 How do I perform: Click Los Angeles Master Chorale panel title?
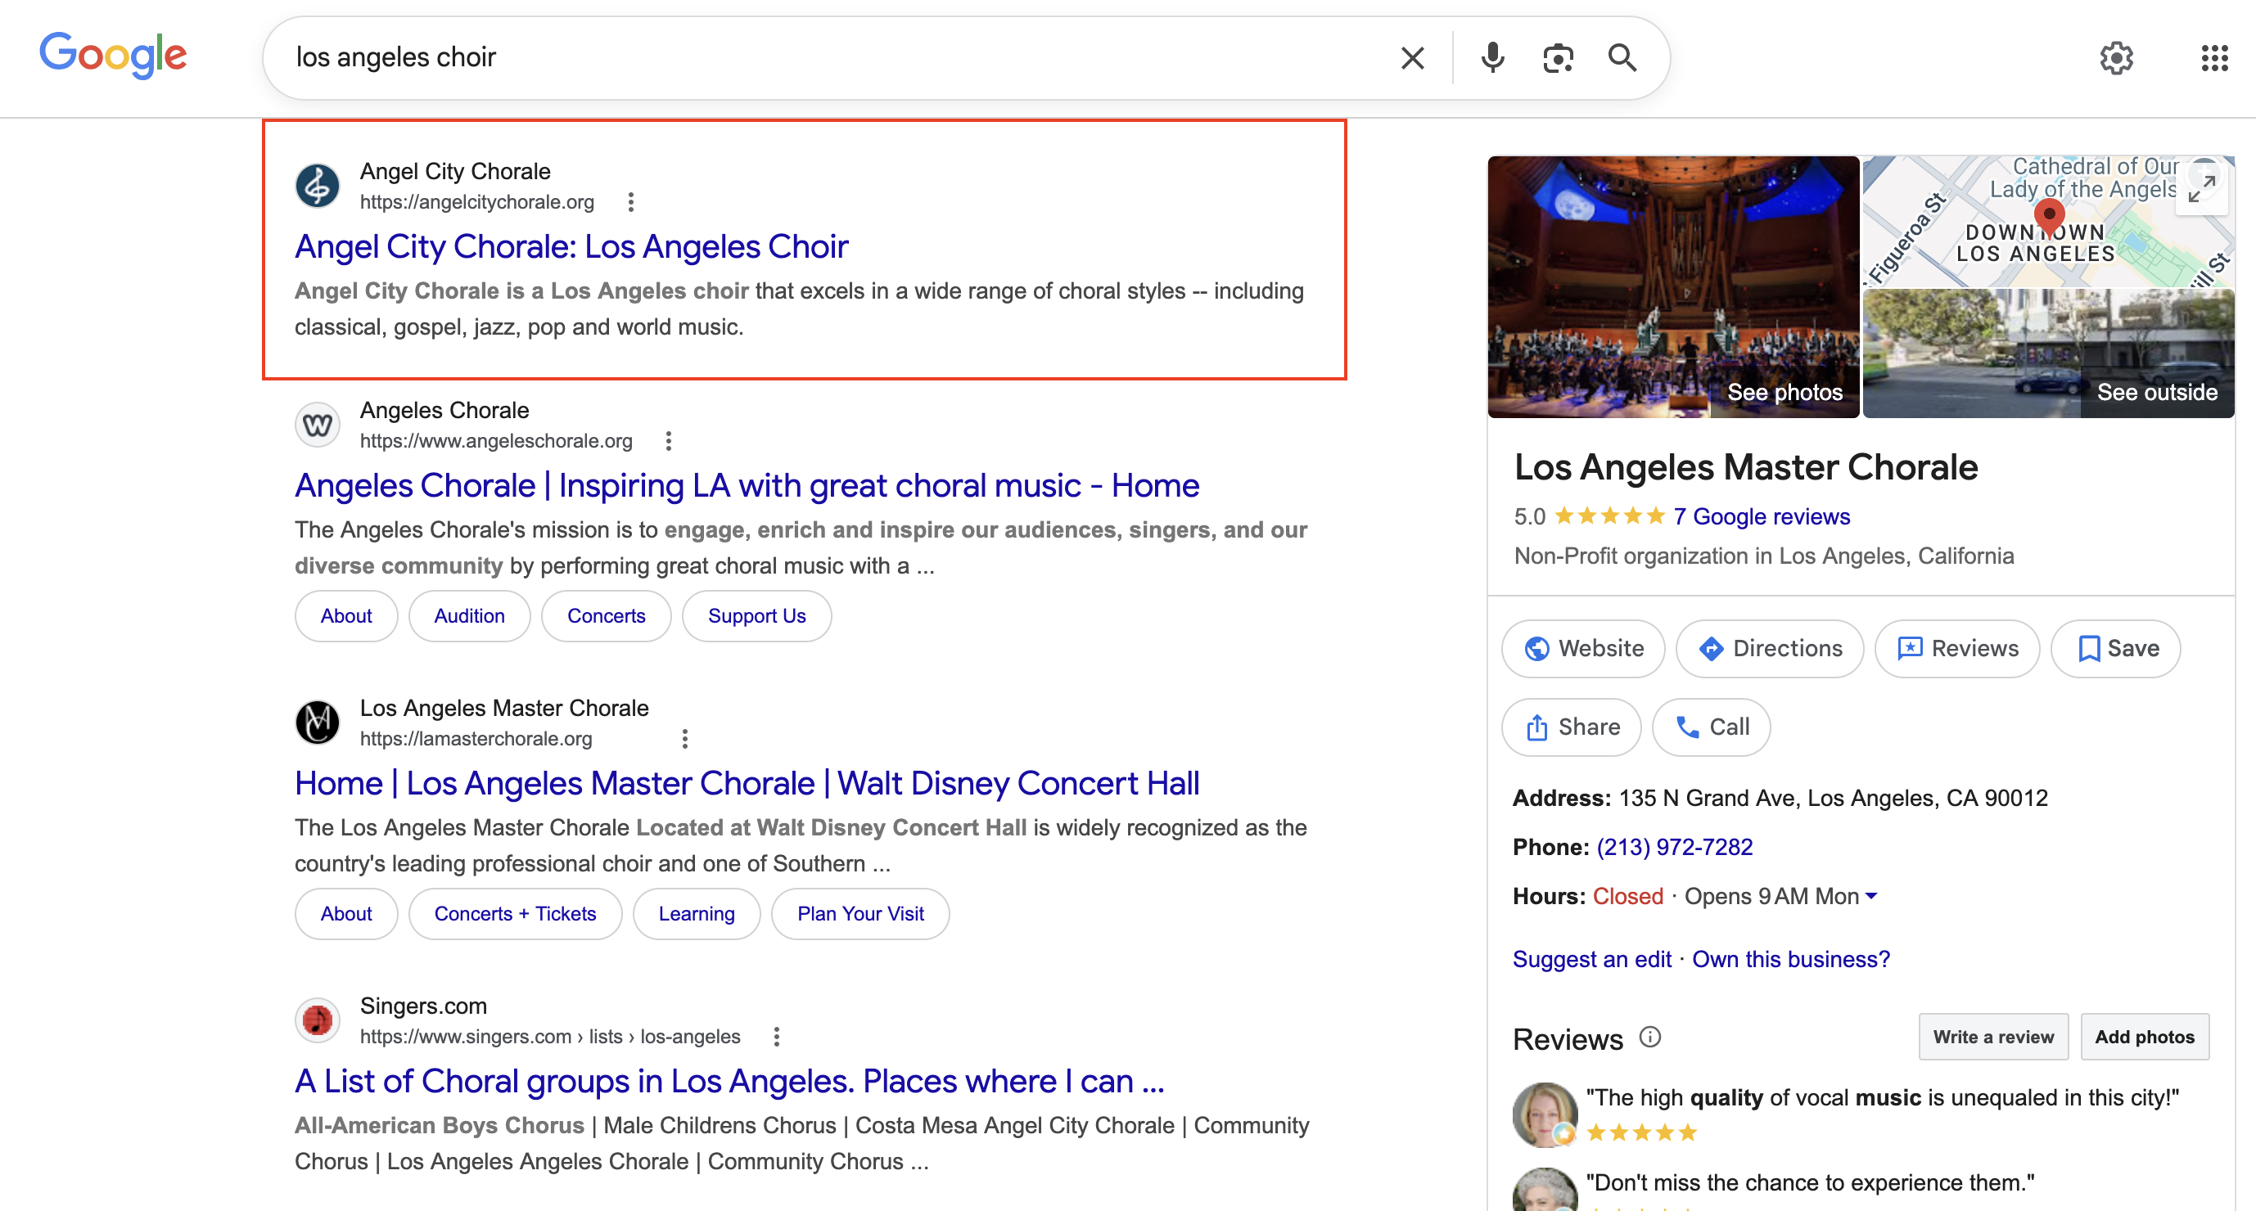[x=1745, y=466]
